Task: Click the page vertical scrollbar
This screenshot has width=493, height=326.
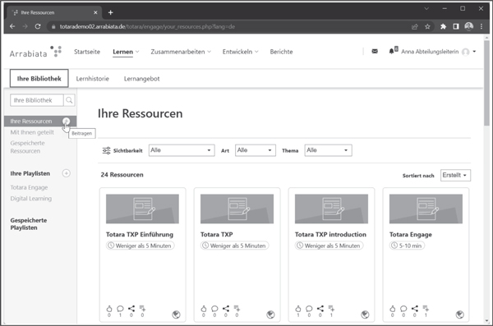Action: [x=486, y=83]
